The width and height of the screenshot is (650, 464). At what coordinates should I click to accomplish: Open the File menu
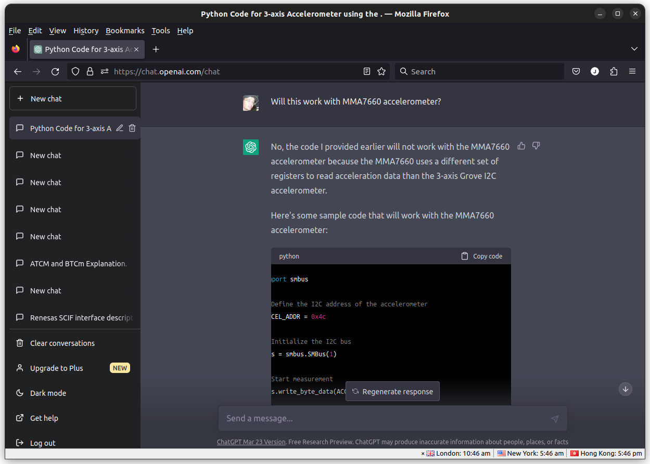pos(15,31)
